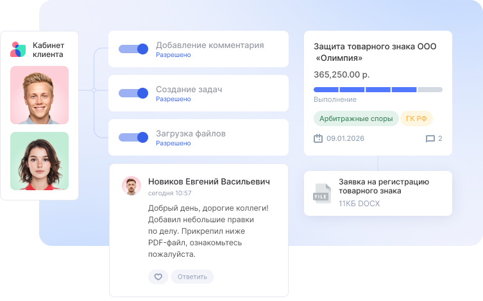Toggle the Добавление комментария switch
This screenshot has width=483, height=301.
pyautogui.click(x=133, y=49)
